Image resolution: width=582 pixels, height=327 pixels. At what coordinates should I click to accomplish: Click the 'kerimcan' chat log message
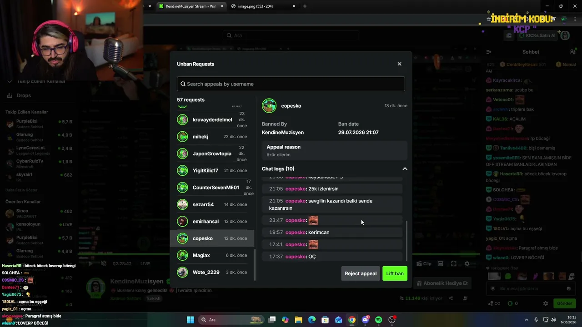(332, 233)
